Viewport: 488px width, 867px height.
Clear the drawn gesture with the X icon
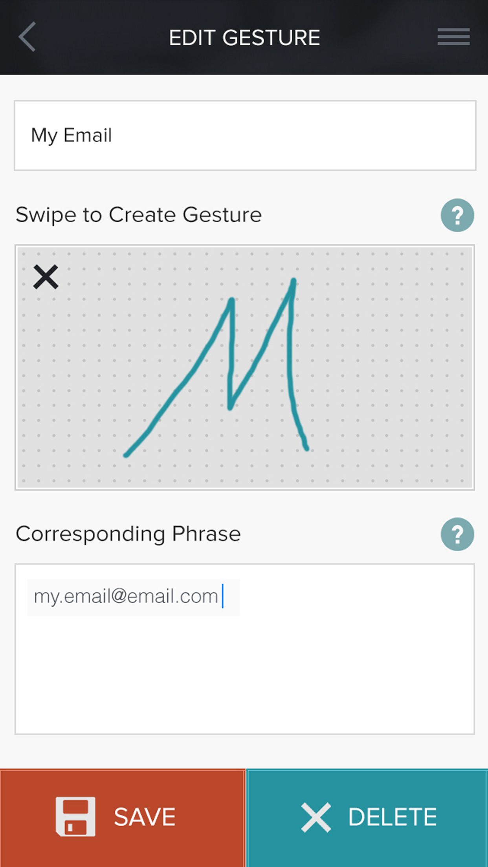(x=46, y=277)
